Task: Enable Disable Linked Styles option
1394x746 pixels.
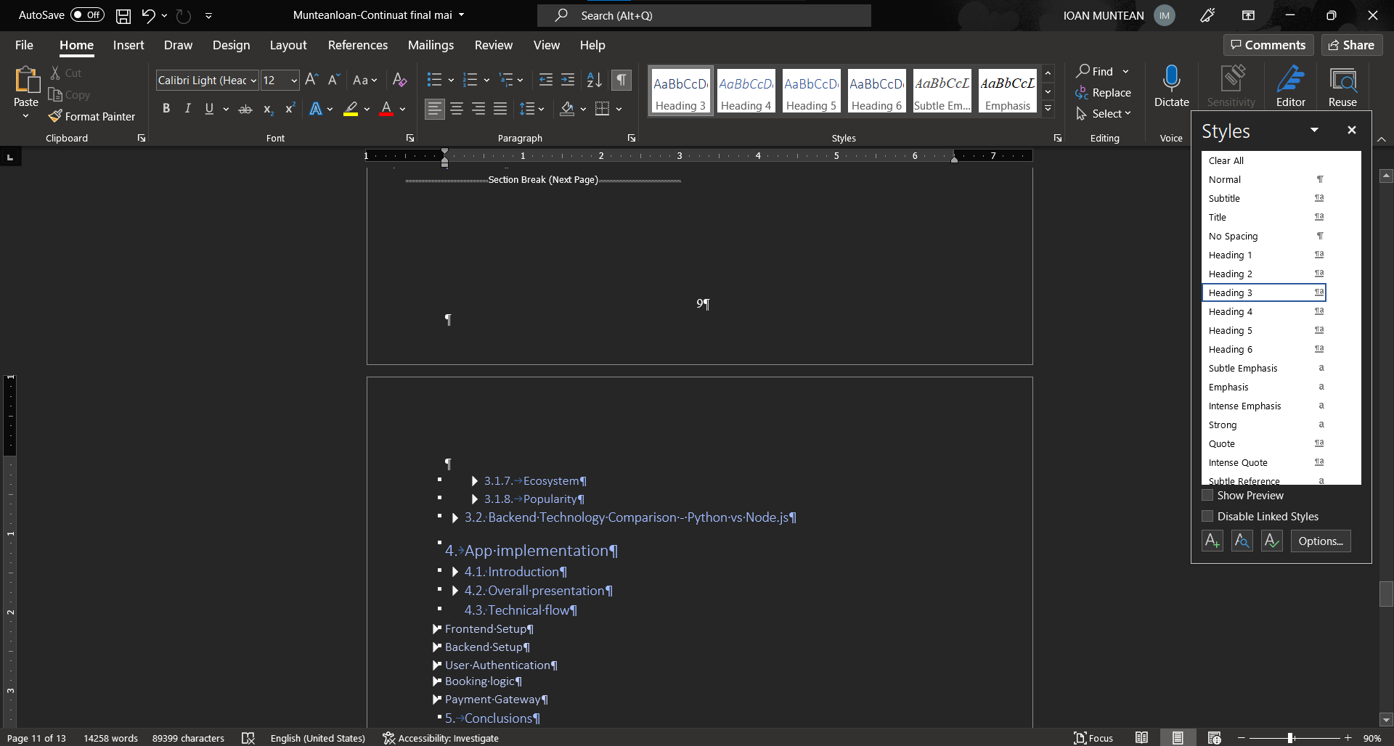Action: pos(1207,516)
